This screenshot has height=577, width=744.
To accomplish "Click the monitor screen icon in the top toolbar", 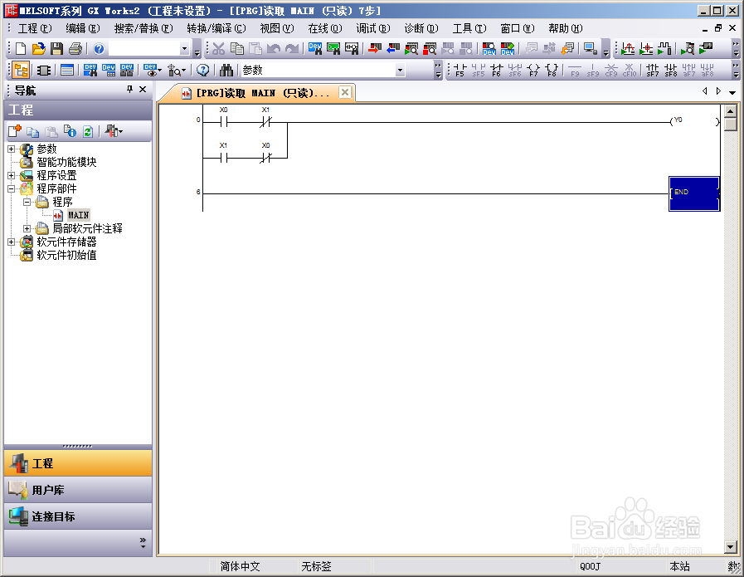I will (x=591, y=48).
